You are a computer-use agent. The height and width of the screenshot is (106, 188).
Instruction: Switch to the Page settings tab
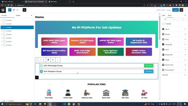(x=164, y=15)
